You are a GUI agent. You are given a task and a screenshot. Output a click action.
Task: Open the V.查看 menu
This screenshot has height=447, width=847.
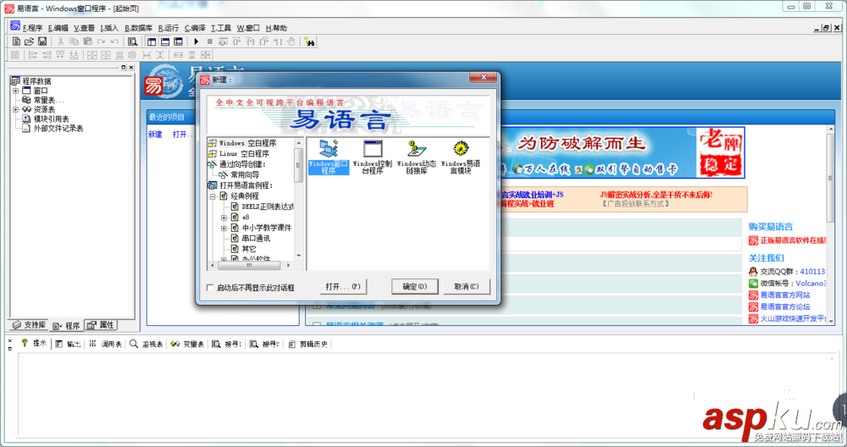84,28
